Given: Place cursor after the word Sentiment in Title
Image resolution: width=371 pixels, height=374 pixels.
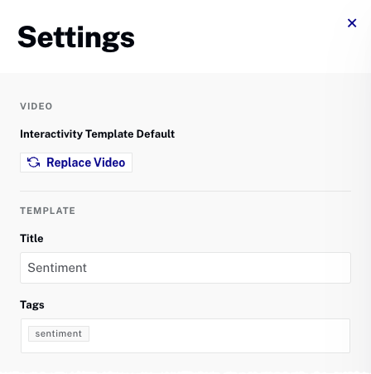Looking at the screenshot, I should pos(88,268).
